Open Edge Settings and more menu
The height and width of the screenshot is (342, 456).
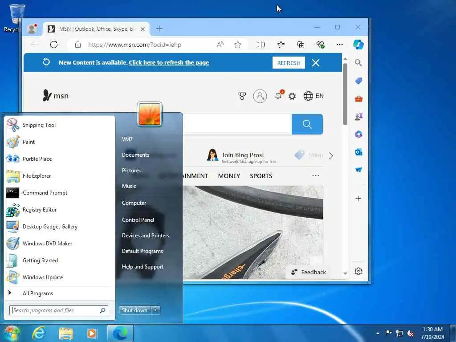(x=340, y=45)
